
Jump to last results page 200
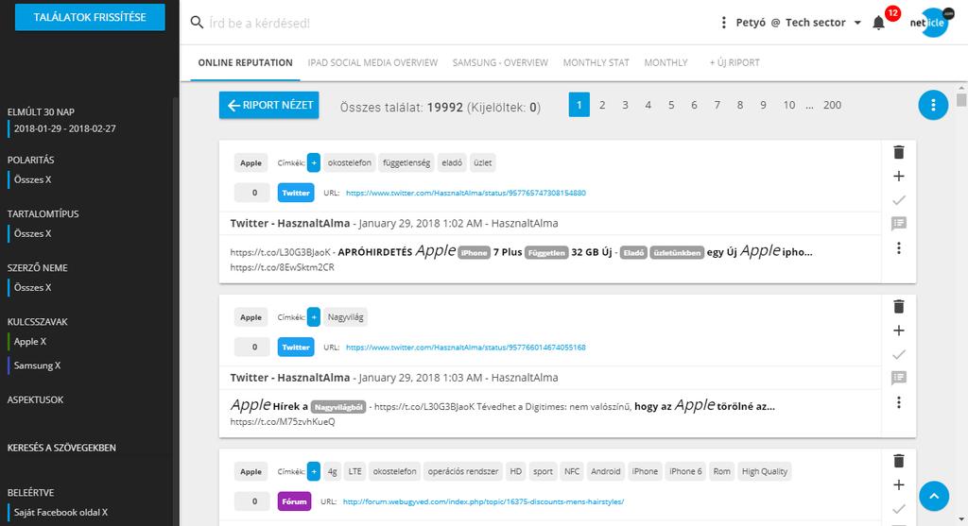click(832, 105)
